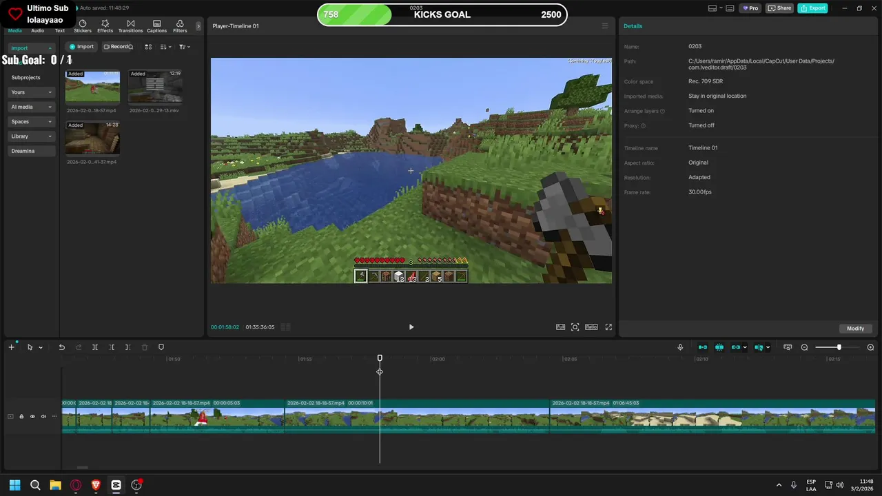Open the layout selector dropdown

716,8
